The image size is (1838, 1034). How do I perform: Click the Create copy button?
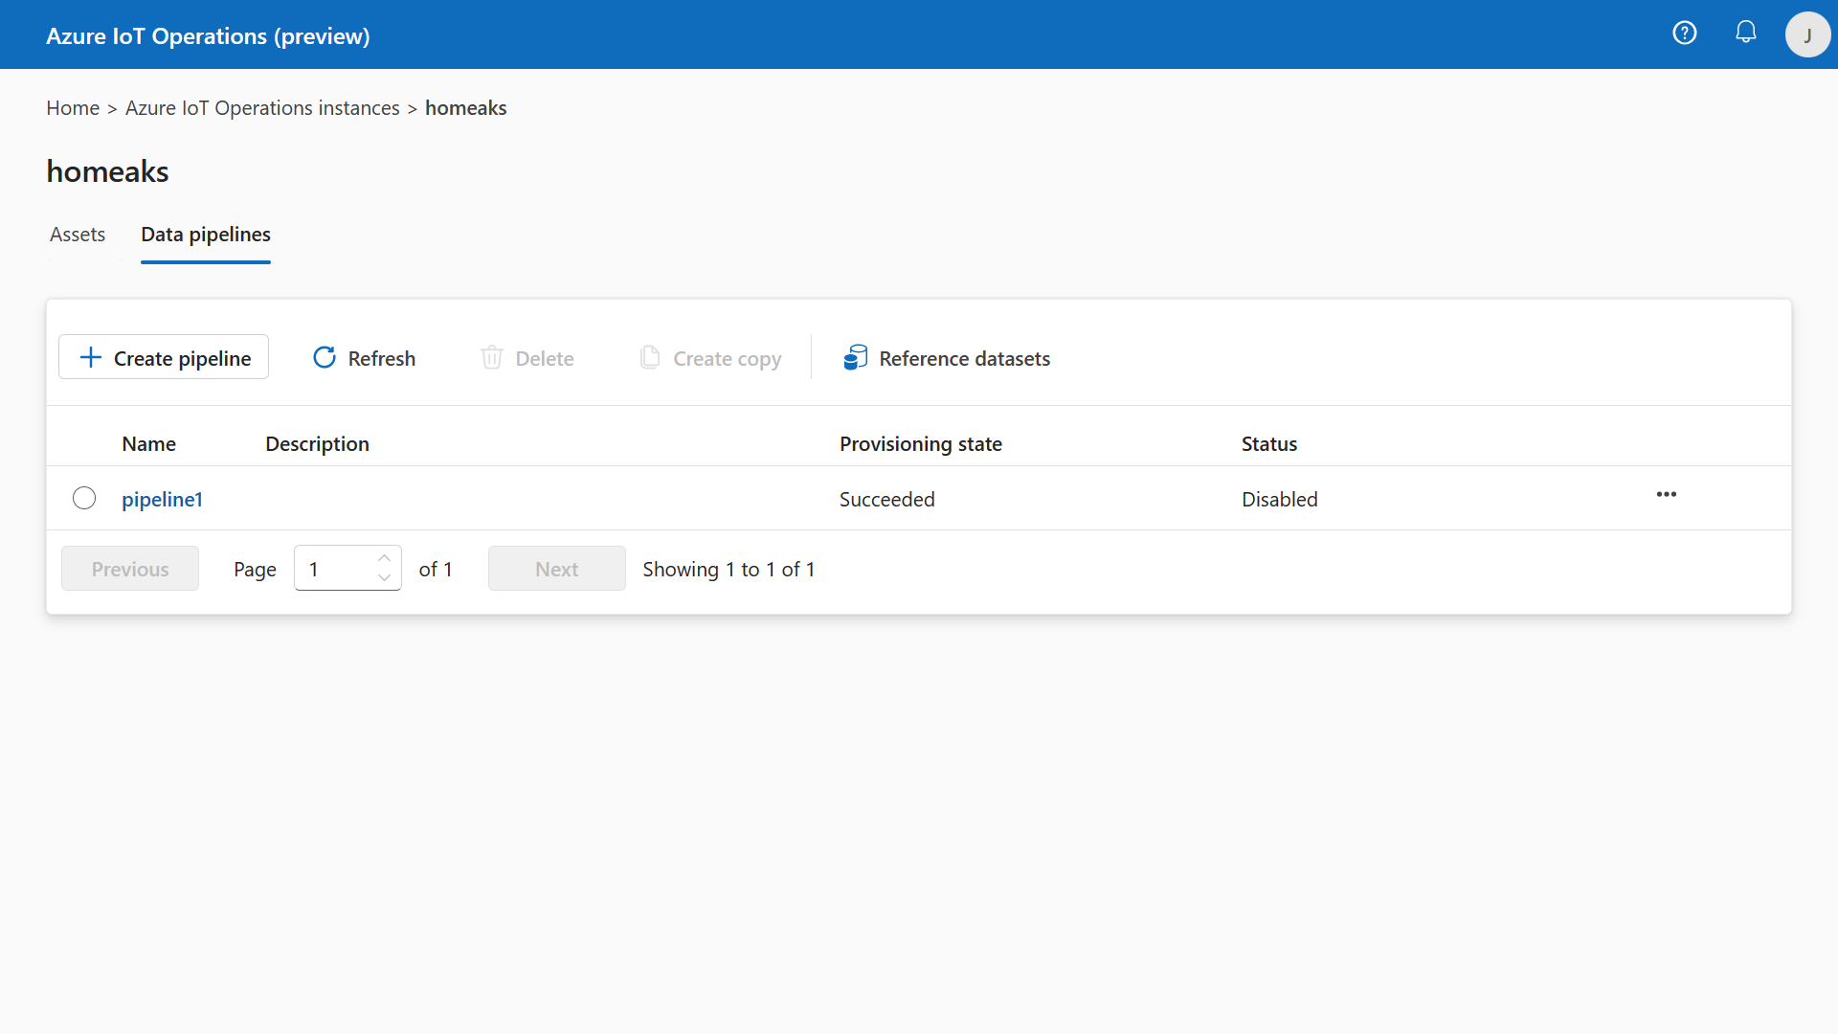coord(711,357)
